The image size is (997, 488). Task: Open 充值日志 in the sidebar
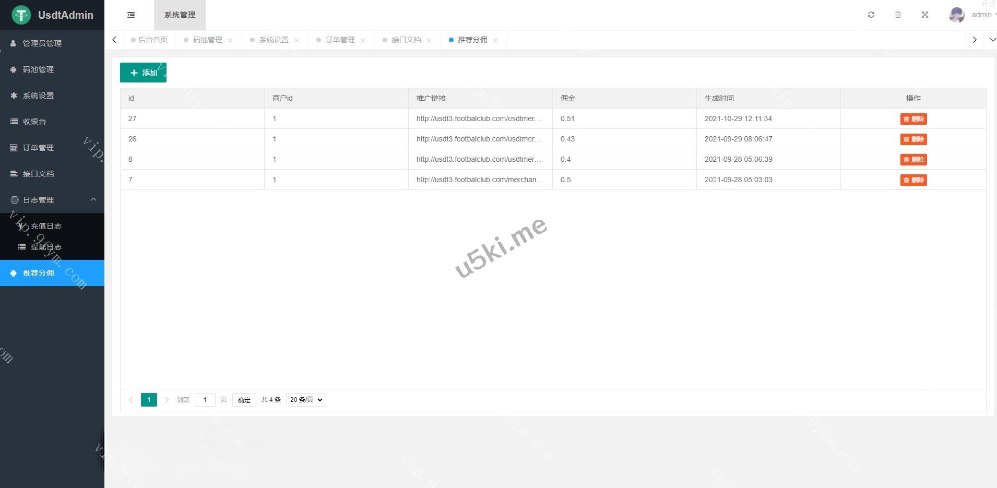(x=46, y=226)
